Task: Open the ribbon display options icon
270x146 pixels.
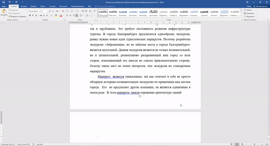Action: (x=247, y=2)
